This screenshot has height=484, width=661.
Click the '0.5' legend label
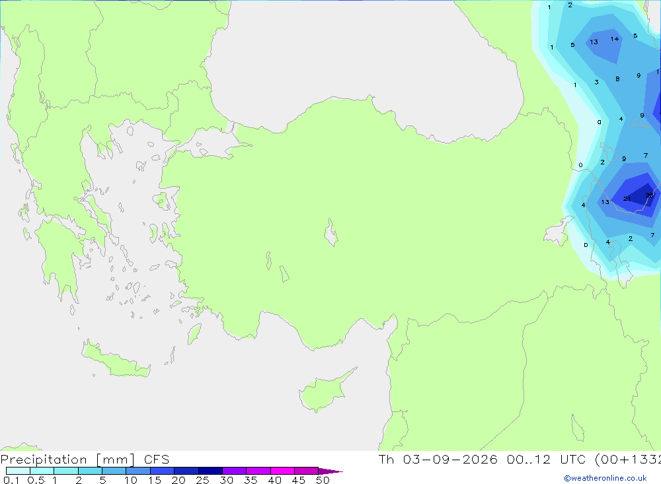(x=36, y=480)
